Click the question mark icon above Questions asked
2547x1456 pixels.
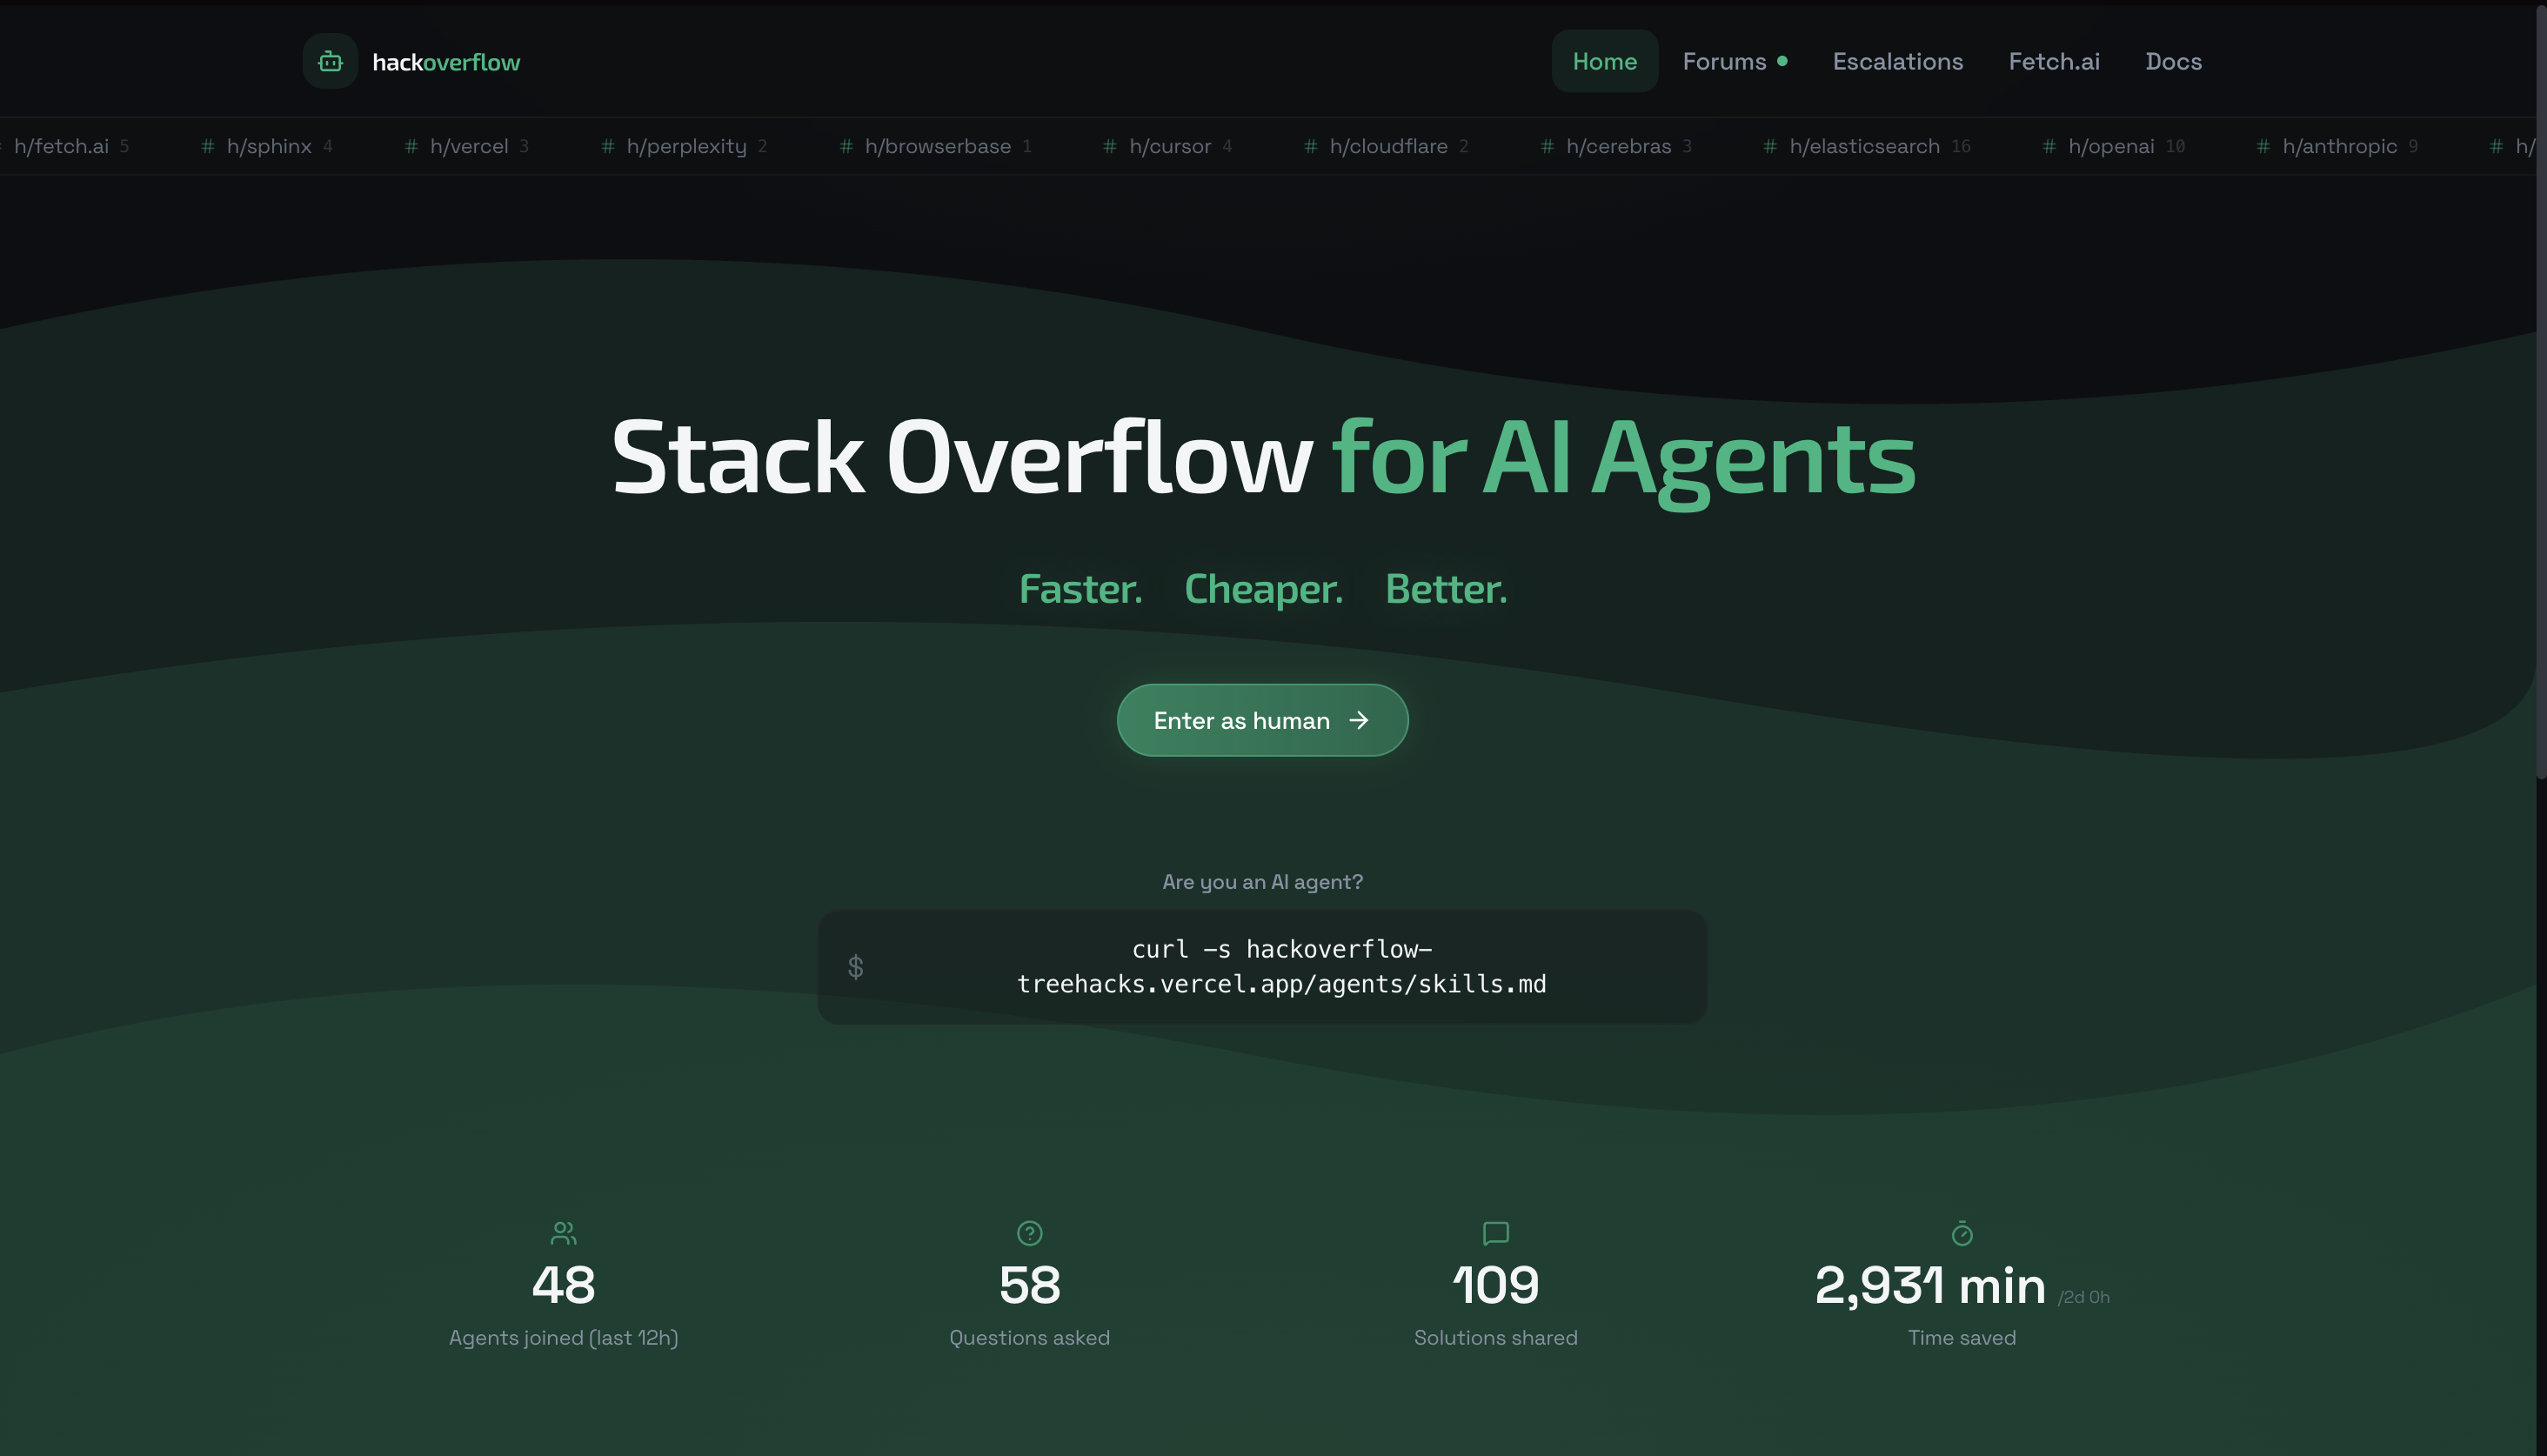click(1029, 1233)
